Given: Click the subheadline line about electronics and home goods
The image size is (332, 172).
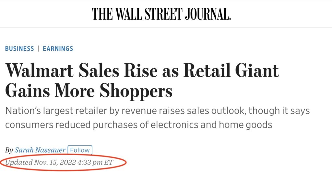Looking at the screenshot, I should tap(138, 125).
